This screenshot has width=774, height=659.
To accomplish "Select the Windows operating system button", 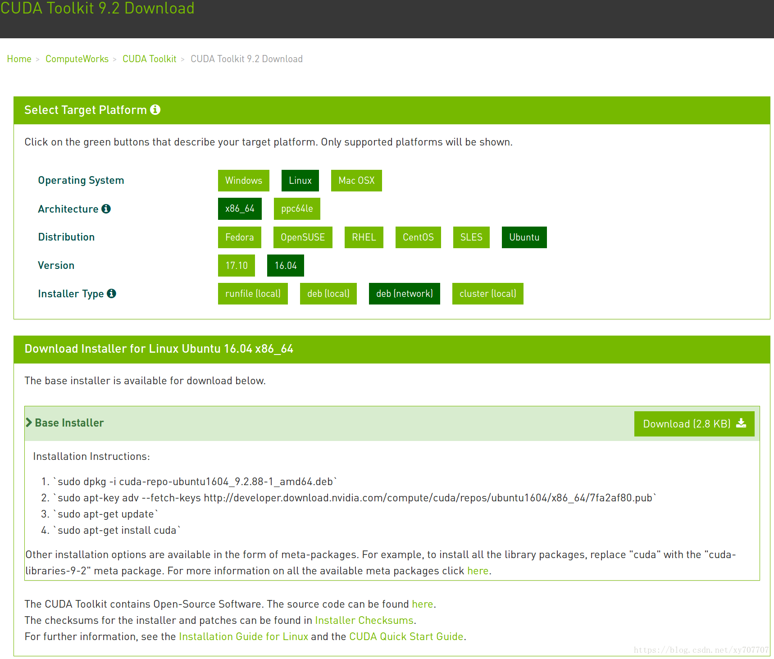I will click(244, 181).
